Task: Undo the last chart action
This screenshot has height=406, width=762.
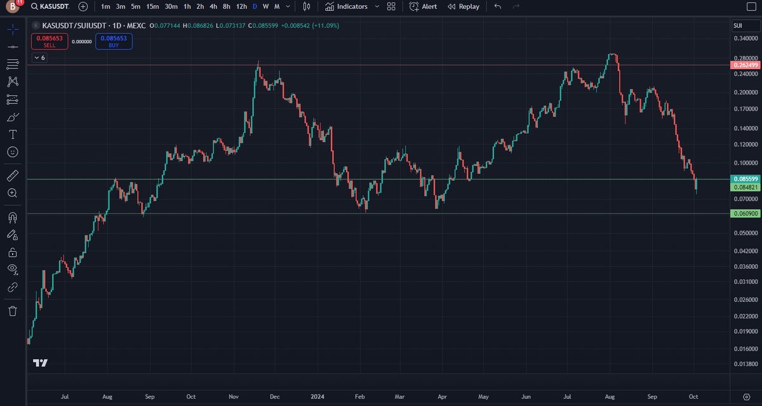Action: pos(497,6)
